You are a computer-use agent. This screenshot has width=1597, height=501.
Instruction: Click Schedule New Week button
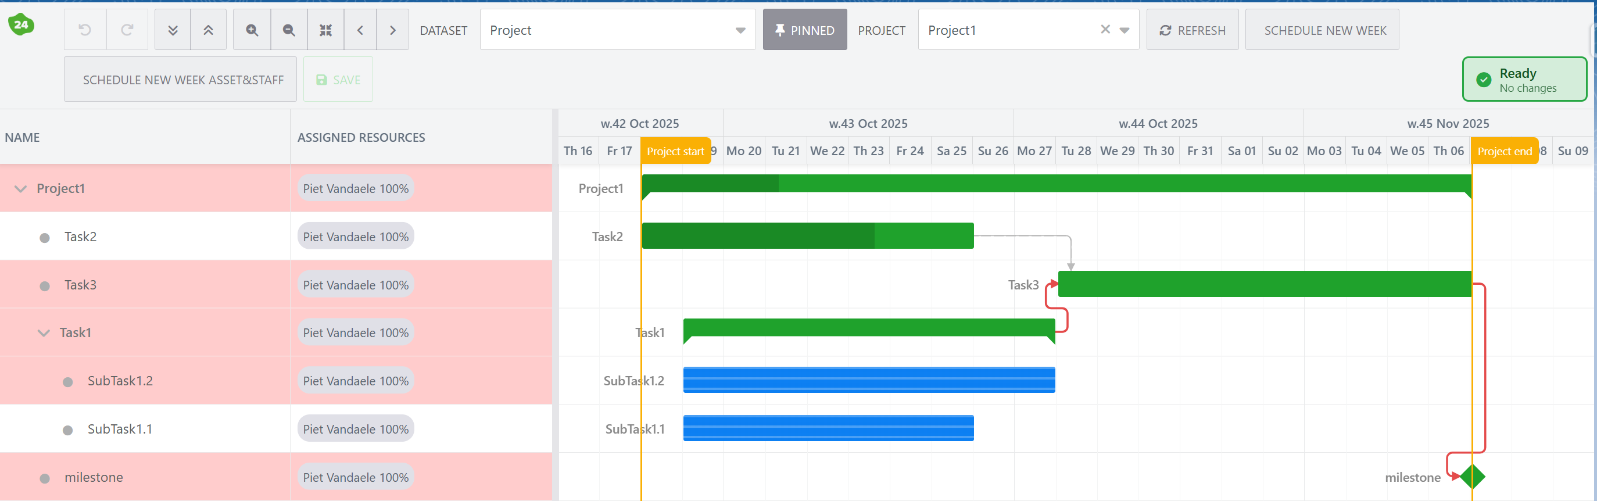(1324, 30)
